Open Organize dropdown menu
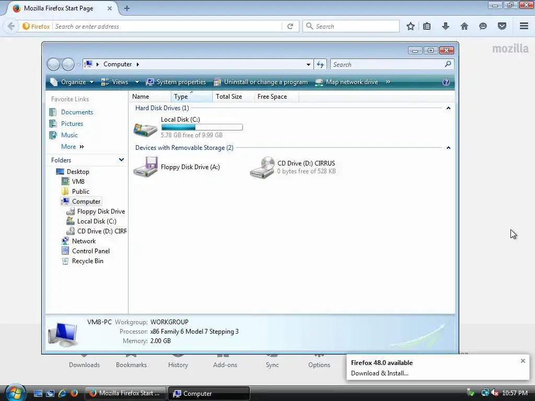535x401 pixels. tap(72, 82)
